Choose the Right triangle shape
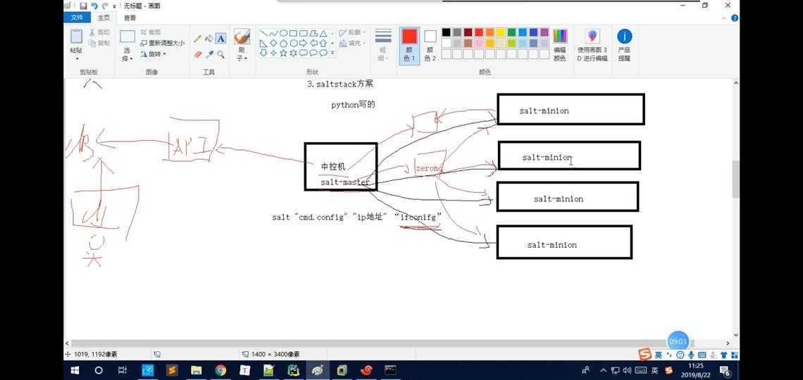The image size is (803, 380). click(x=263, y=43)
